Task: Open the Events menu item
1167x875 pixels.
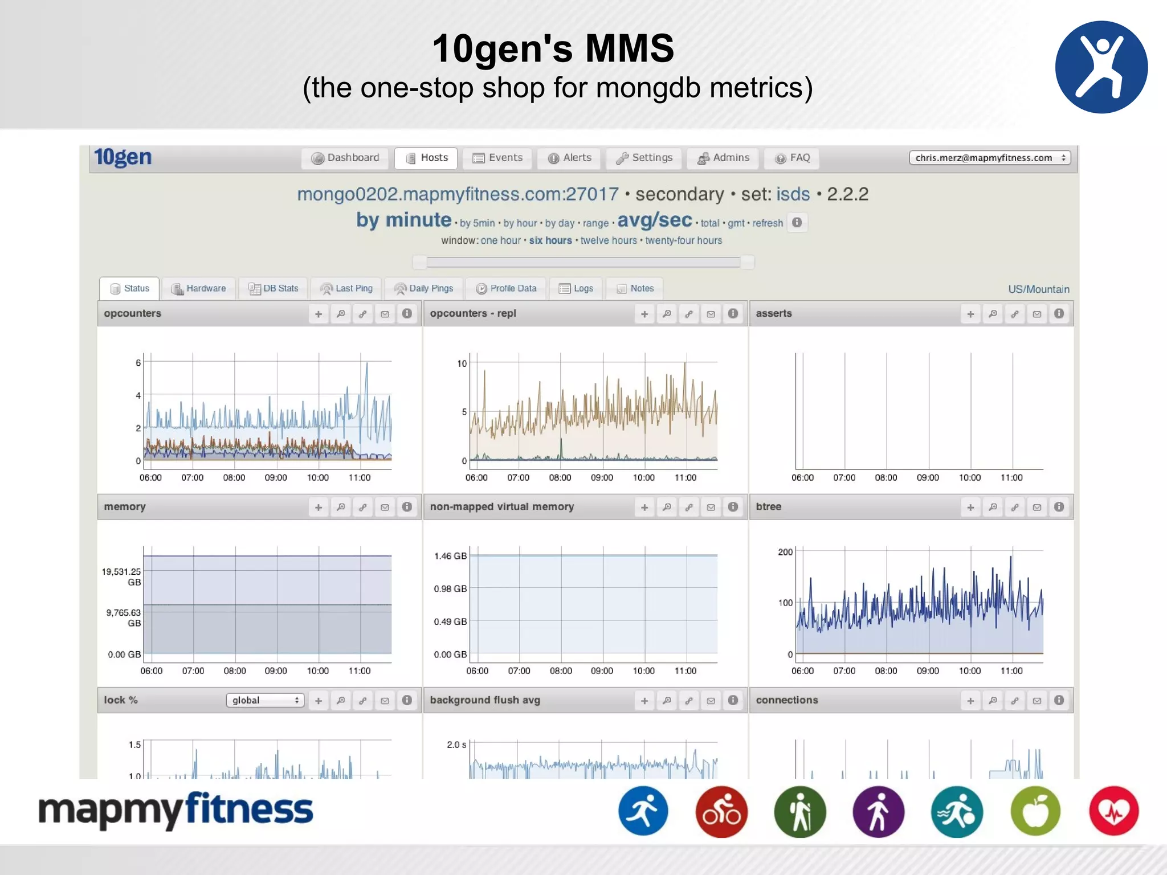Action: 497,158
